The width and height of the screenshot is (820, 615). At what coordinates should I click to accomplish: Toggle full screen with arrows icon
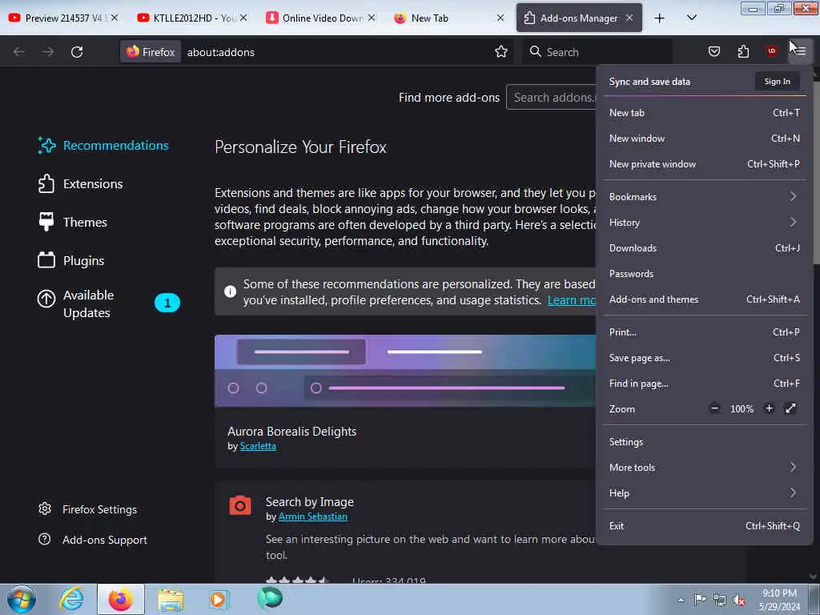pyautogui.click(x=790, y=408)
